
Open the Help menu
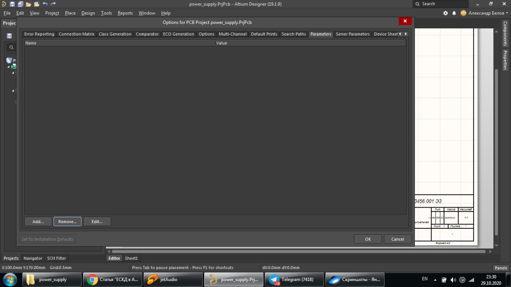[166, 13]
